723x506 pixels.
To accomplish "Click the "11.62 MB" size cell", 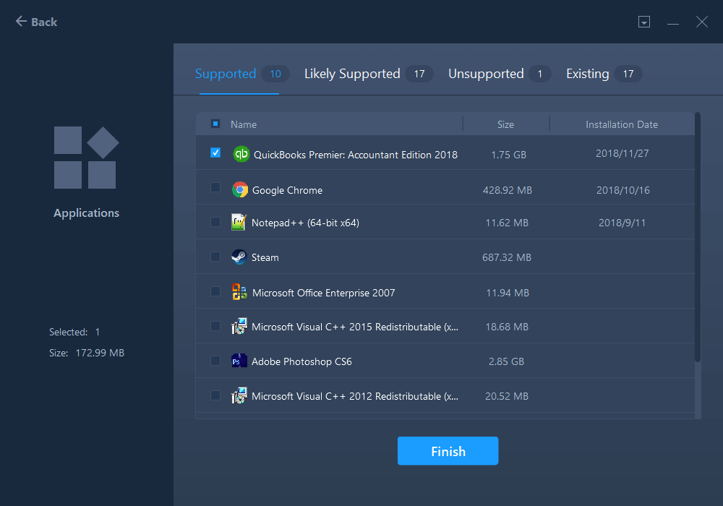I will [507, 223].
